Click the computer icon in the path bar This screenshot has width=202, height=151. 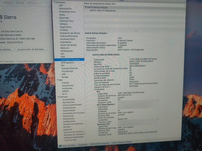[x=60, y=146]
